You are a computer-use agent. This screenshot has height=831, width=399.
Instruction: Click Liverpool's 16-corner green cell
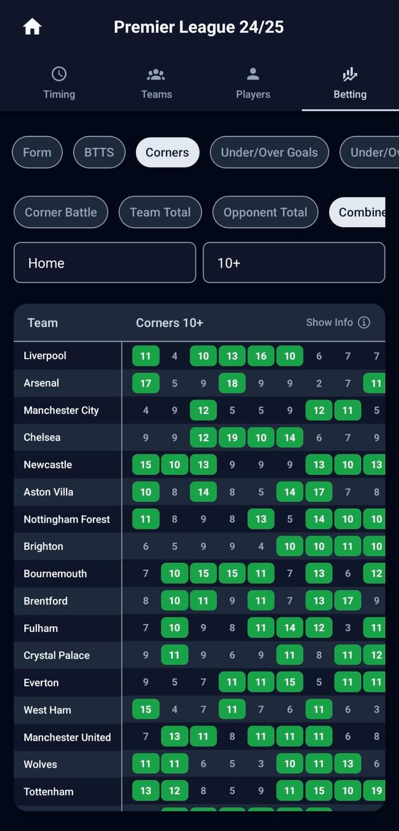(261, 355)
